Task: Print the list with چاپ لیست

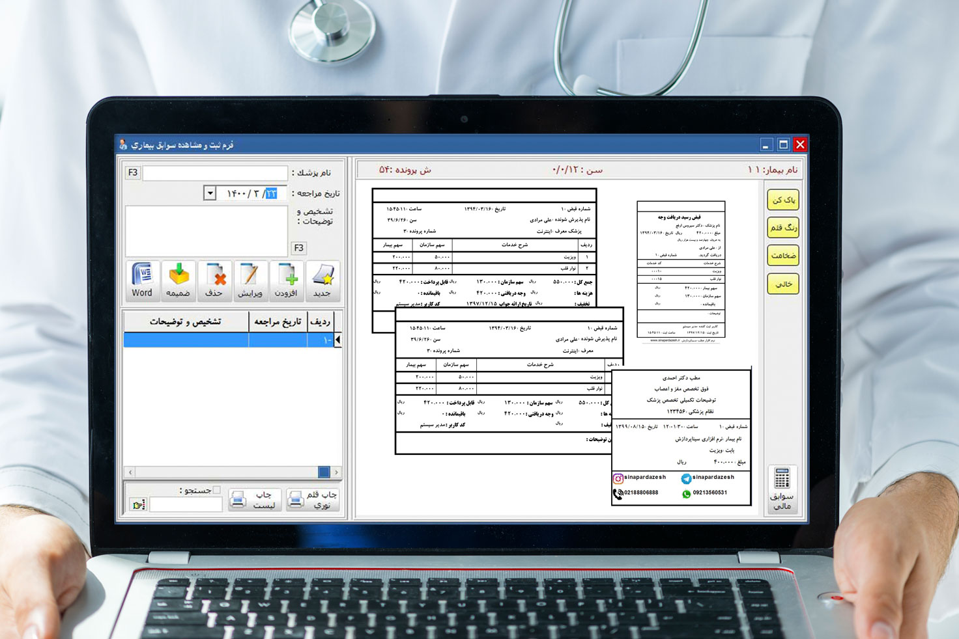Action: (255, 500)
